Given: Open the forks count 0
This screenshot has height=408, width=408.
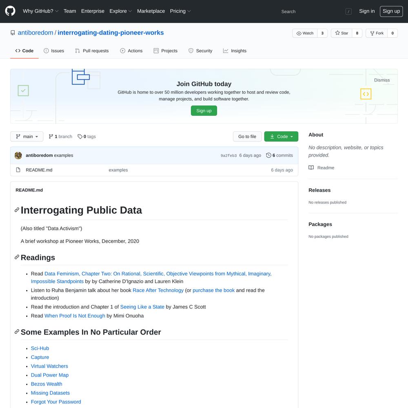Looking at the screenshot, I should click(392, 33).
